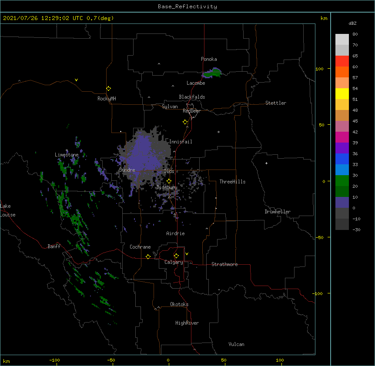The image size is (375, 366).
Task: Click the HighRiver label
Action: pos(187,323)
